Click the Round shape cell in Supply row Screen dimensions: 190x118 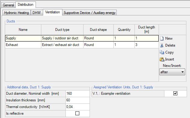tap(98, 38)
